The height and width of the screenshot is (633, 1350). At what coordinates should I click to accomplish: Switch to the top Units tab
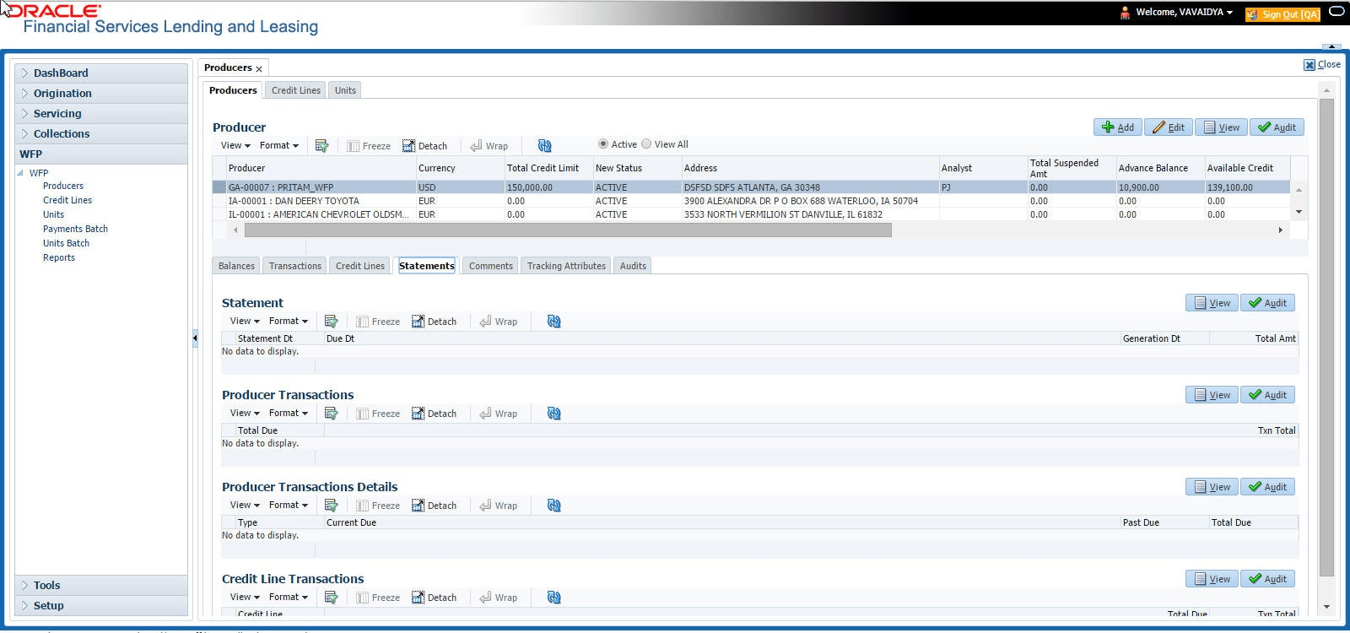pos(345,90)
